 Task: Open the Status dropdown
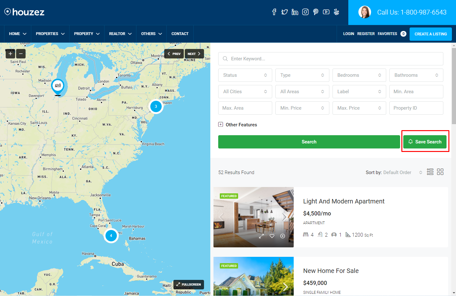pyautogui.click(x=245, y=75)
